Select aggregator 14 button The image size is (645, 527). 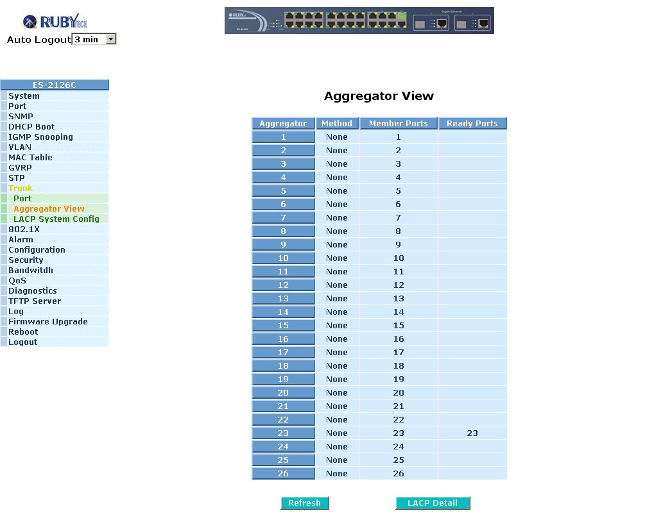coord(283,312)
